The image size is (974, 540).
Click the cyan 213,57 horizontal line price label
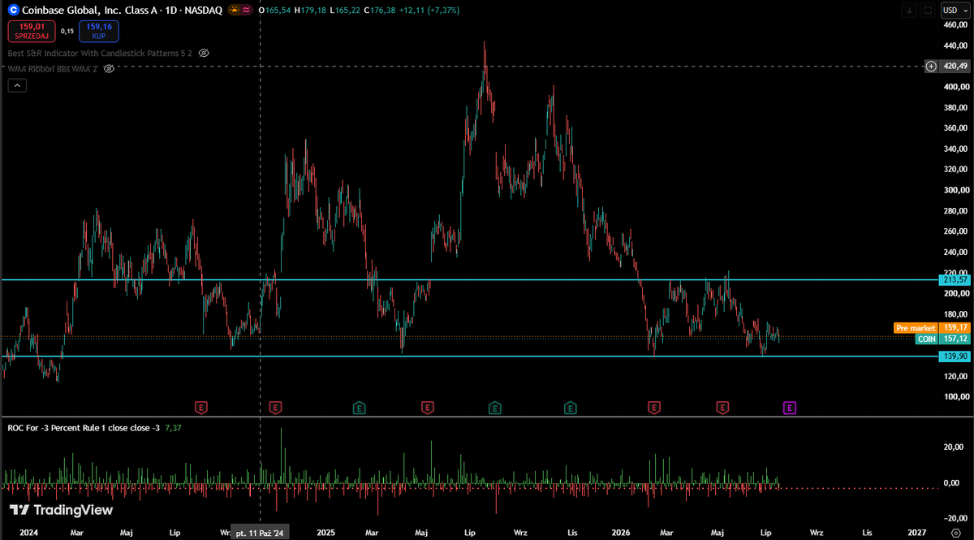coord(955,279)
